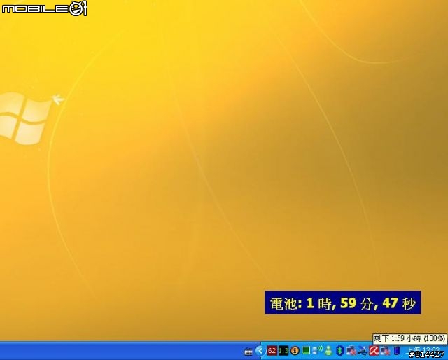Open the disconnected network icon right of Avira
The image size is (448, 360).
tap(385, 351)
